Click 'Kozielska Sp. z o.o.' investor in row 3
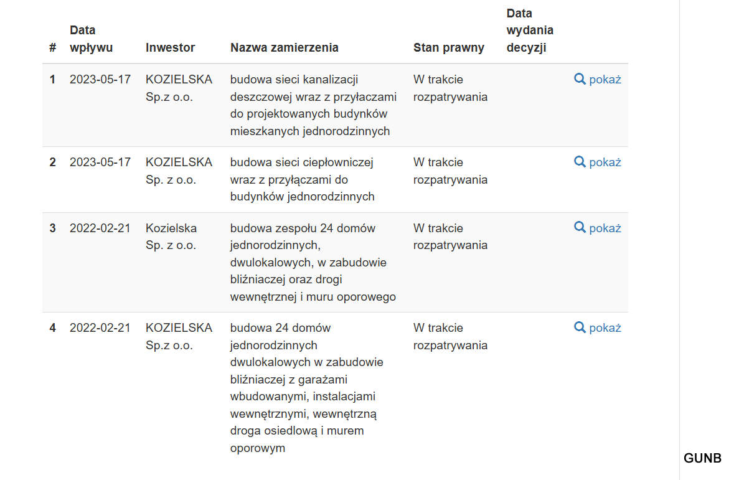 pos(171,237)
